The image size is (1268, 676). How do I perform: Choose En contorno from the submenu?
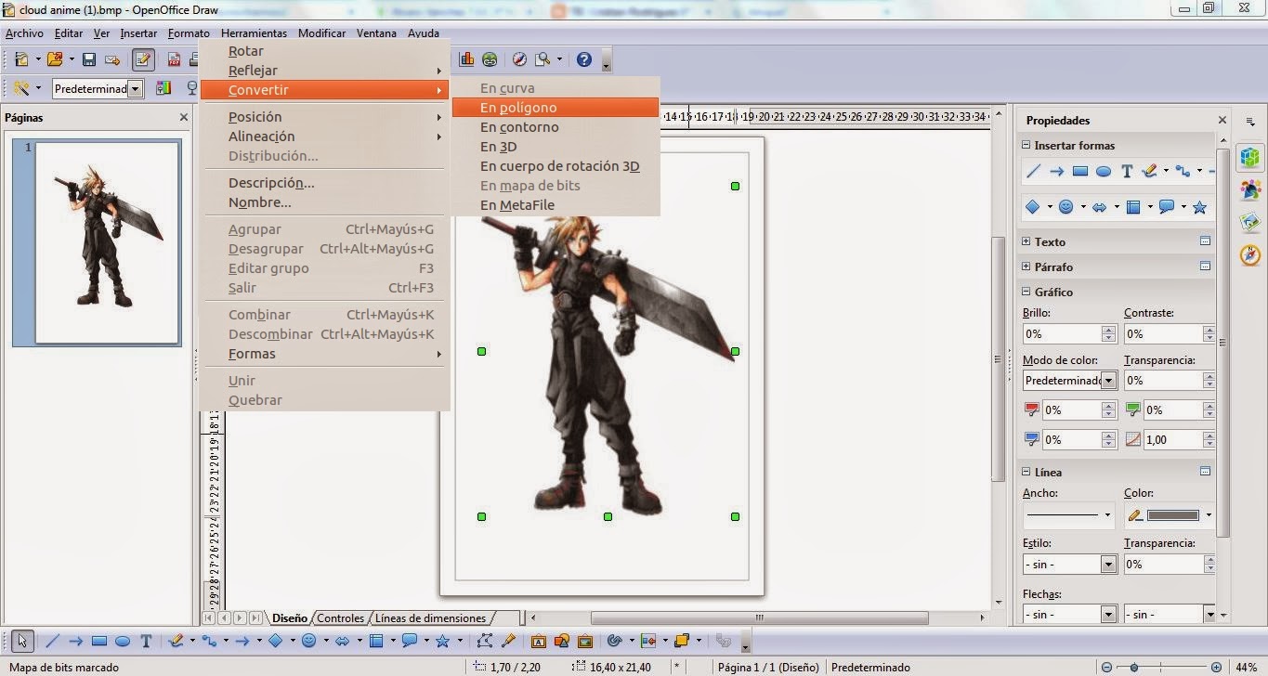(556, 127)
